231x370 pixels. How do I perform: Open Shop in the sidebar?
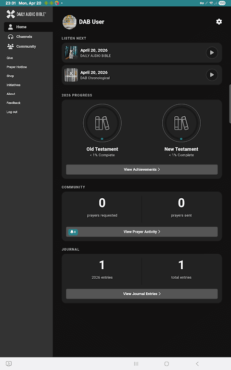10,76
